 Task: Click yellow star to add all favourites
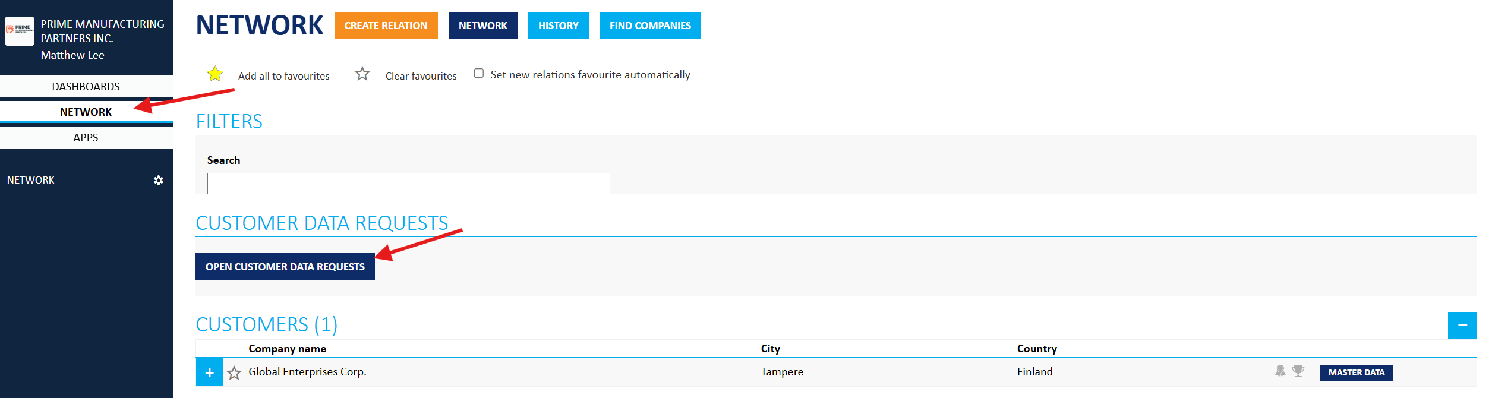point(215,74)
